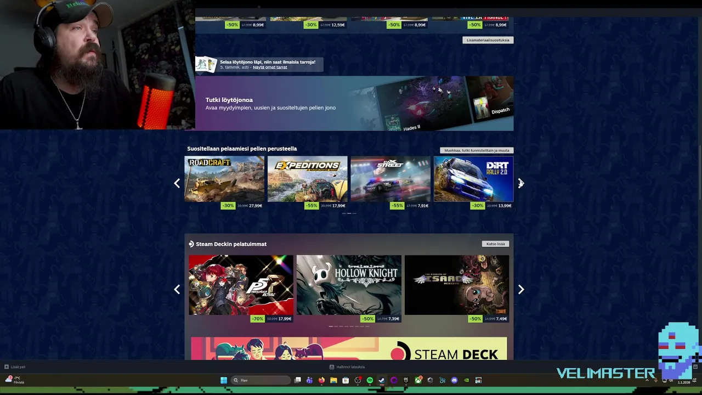The width and height of the screenshot is (702, 395).
Task: Click the Steam taskbar icon
Action: 382,380
